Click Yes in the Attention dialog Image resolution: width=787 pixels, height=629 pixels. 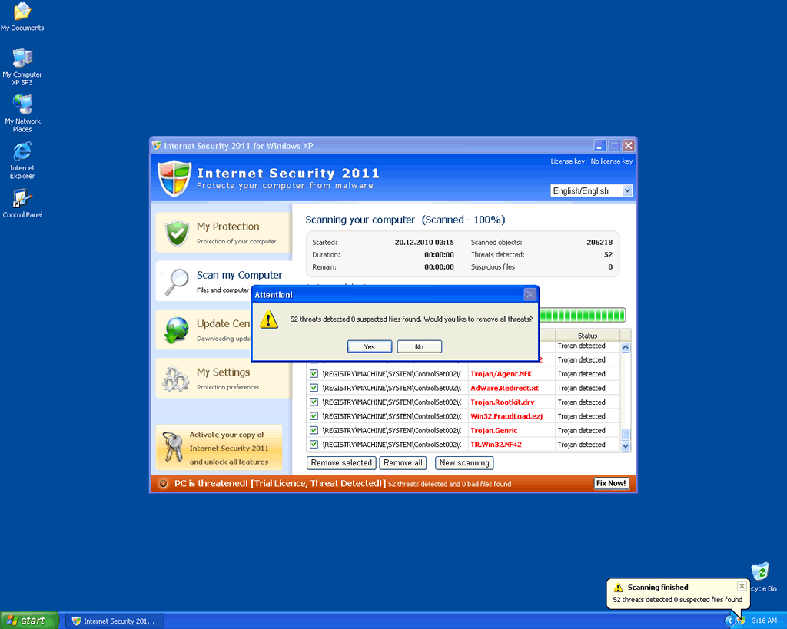coord(369,346)
